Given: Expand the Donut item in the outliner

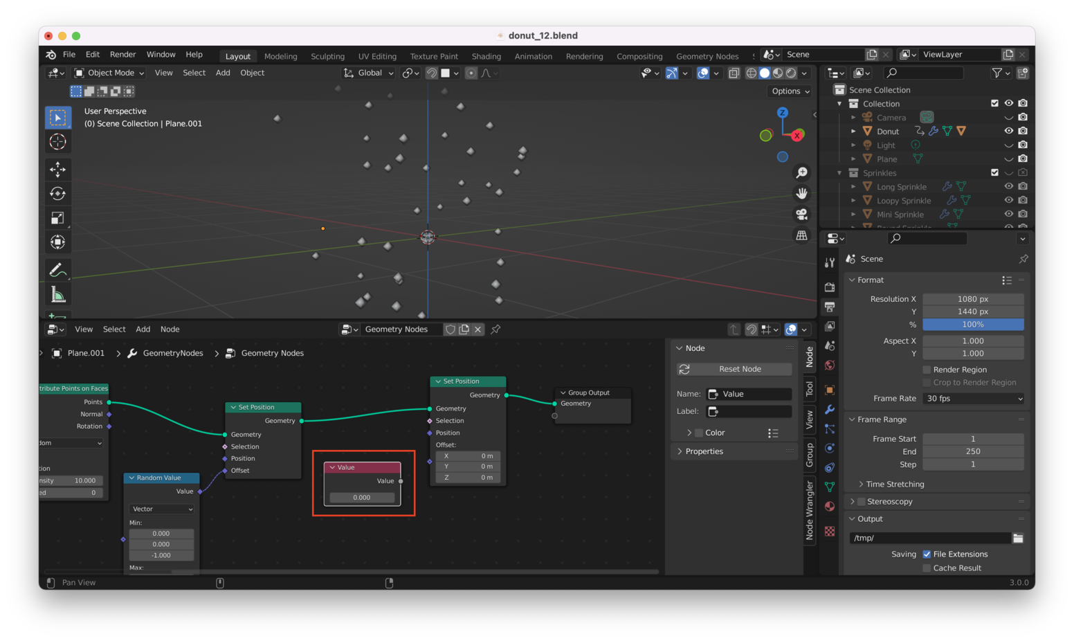Looking at the screenshot, I should (x=853, y=131).
